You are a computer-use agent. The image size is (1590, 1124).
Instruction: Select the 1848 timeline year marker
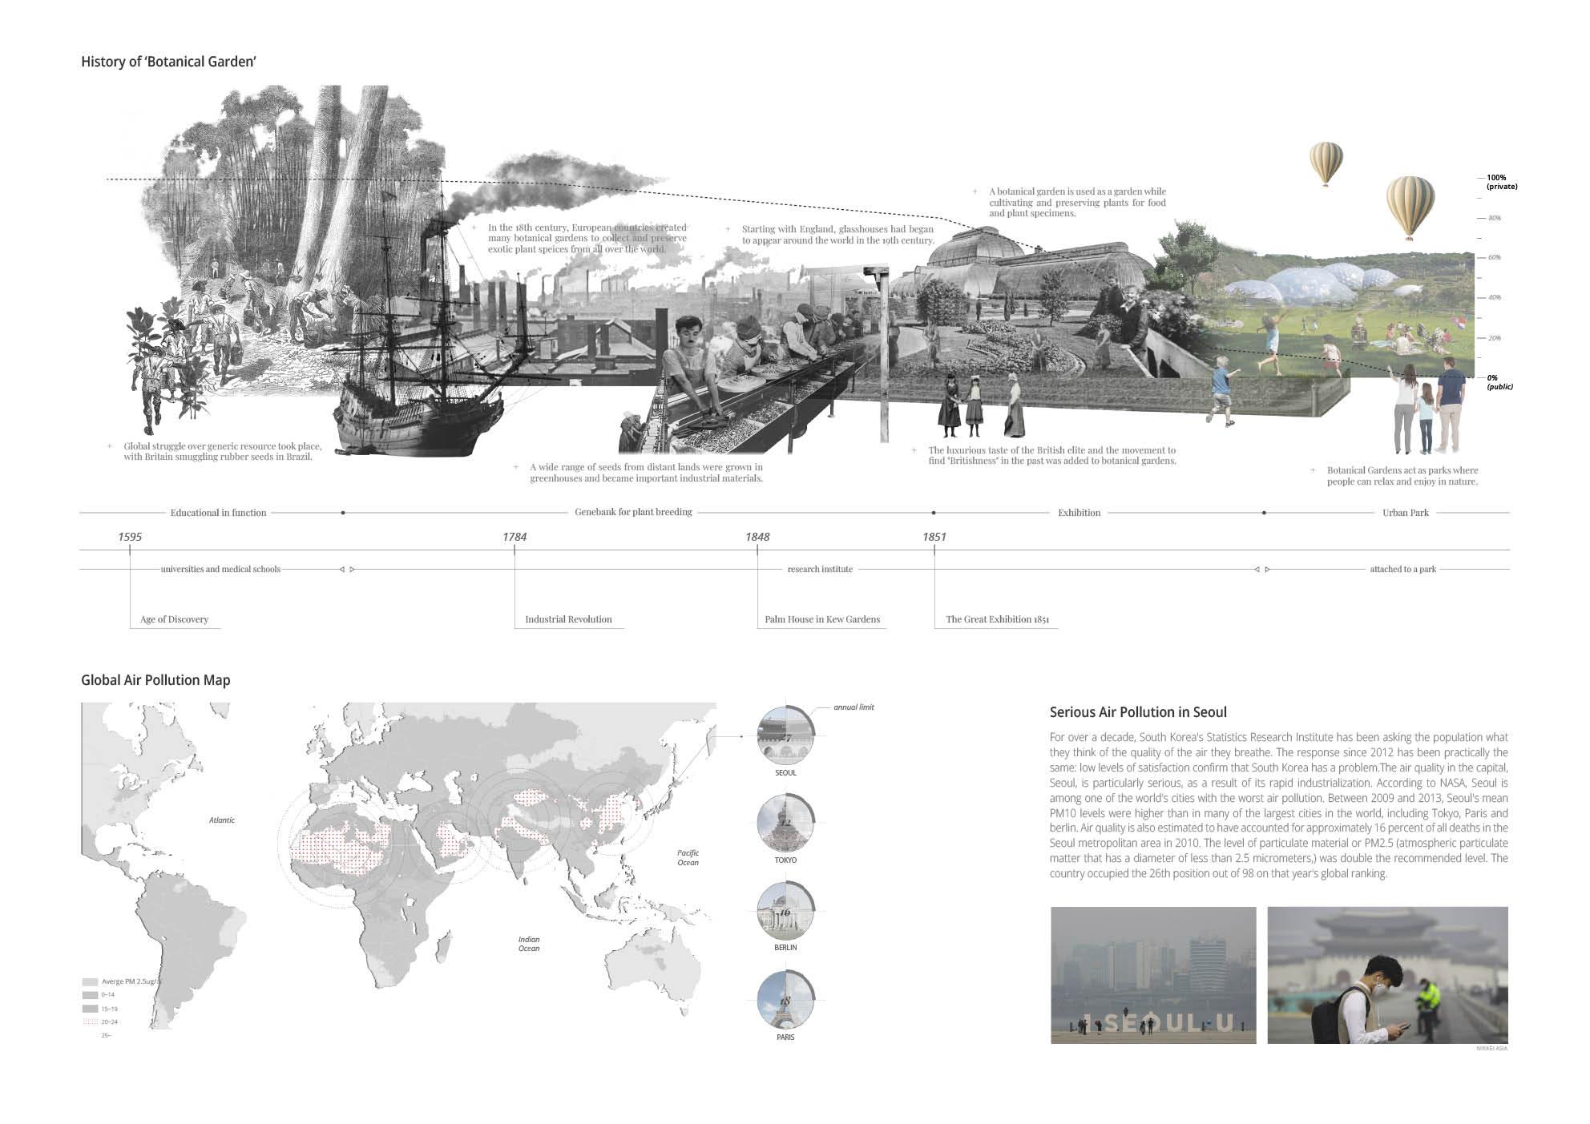pos(757,537)
